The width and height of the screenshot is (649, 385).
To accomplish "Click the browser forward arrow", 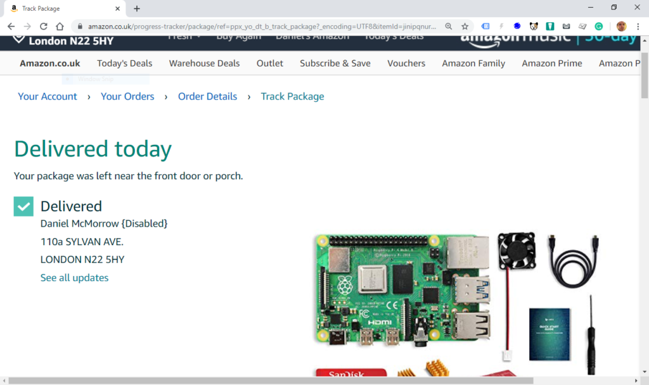I will tap(27, 27).
